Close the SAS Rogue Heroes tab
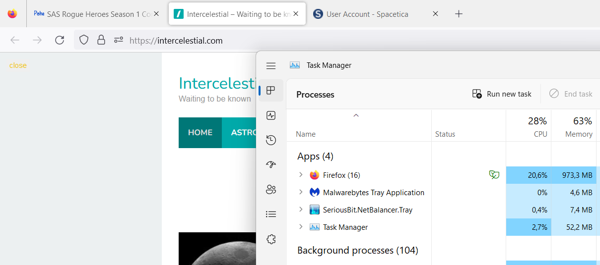The image size is (600, 265). pyautogui.click(x=156, y=14)
